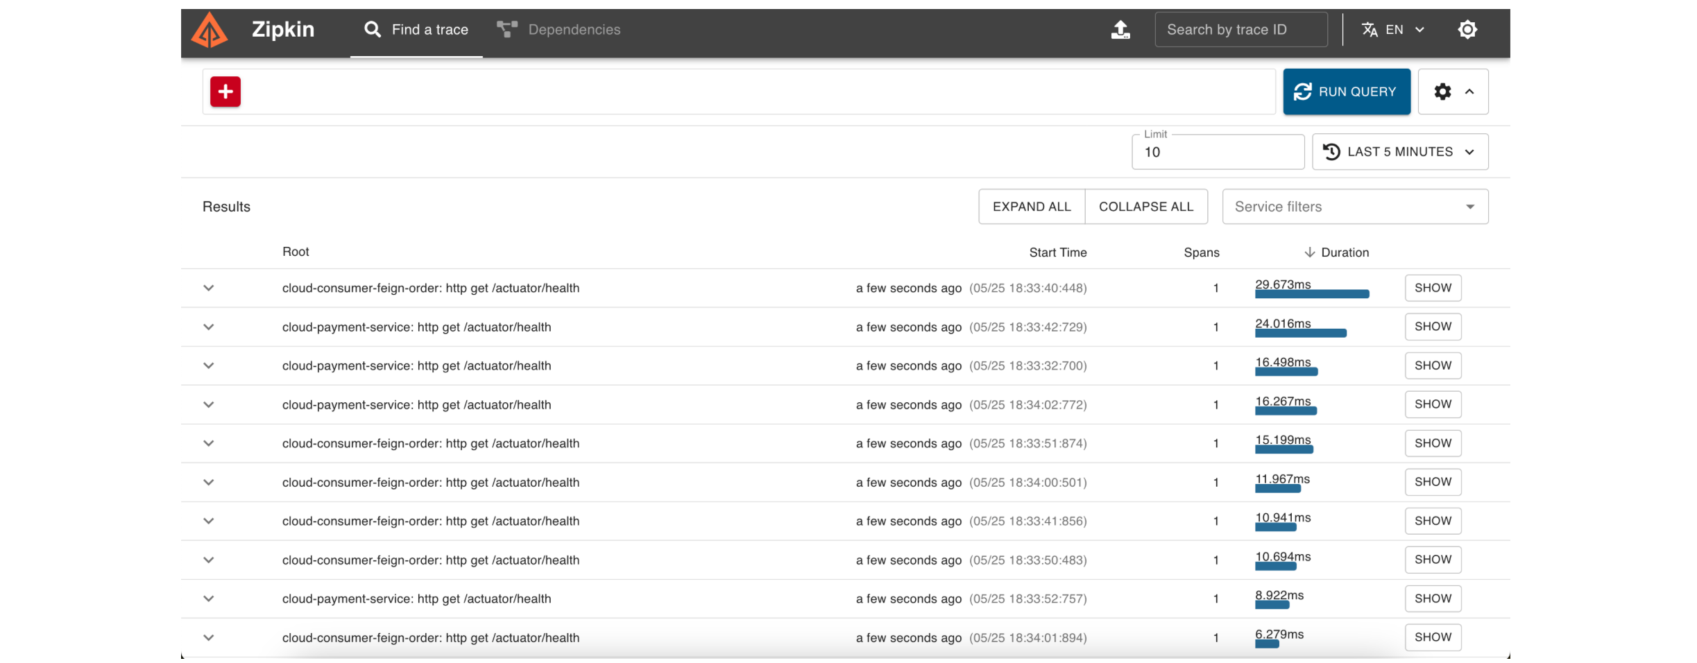
Task: Expand the 29.673ms trace row
Action: tap(209, 288)
